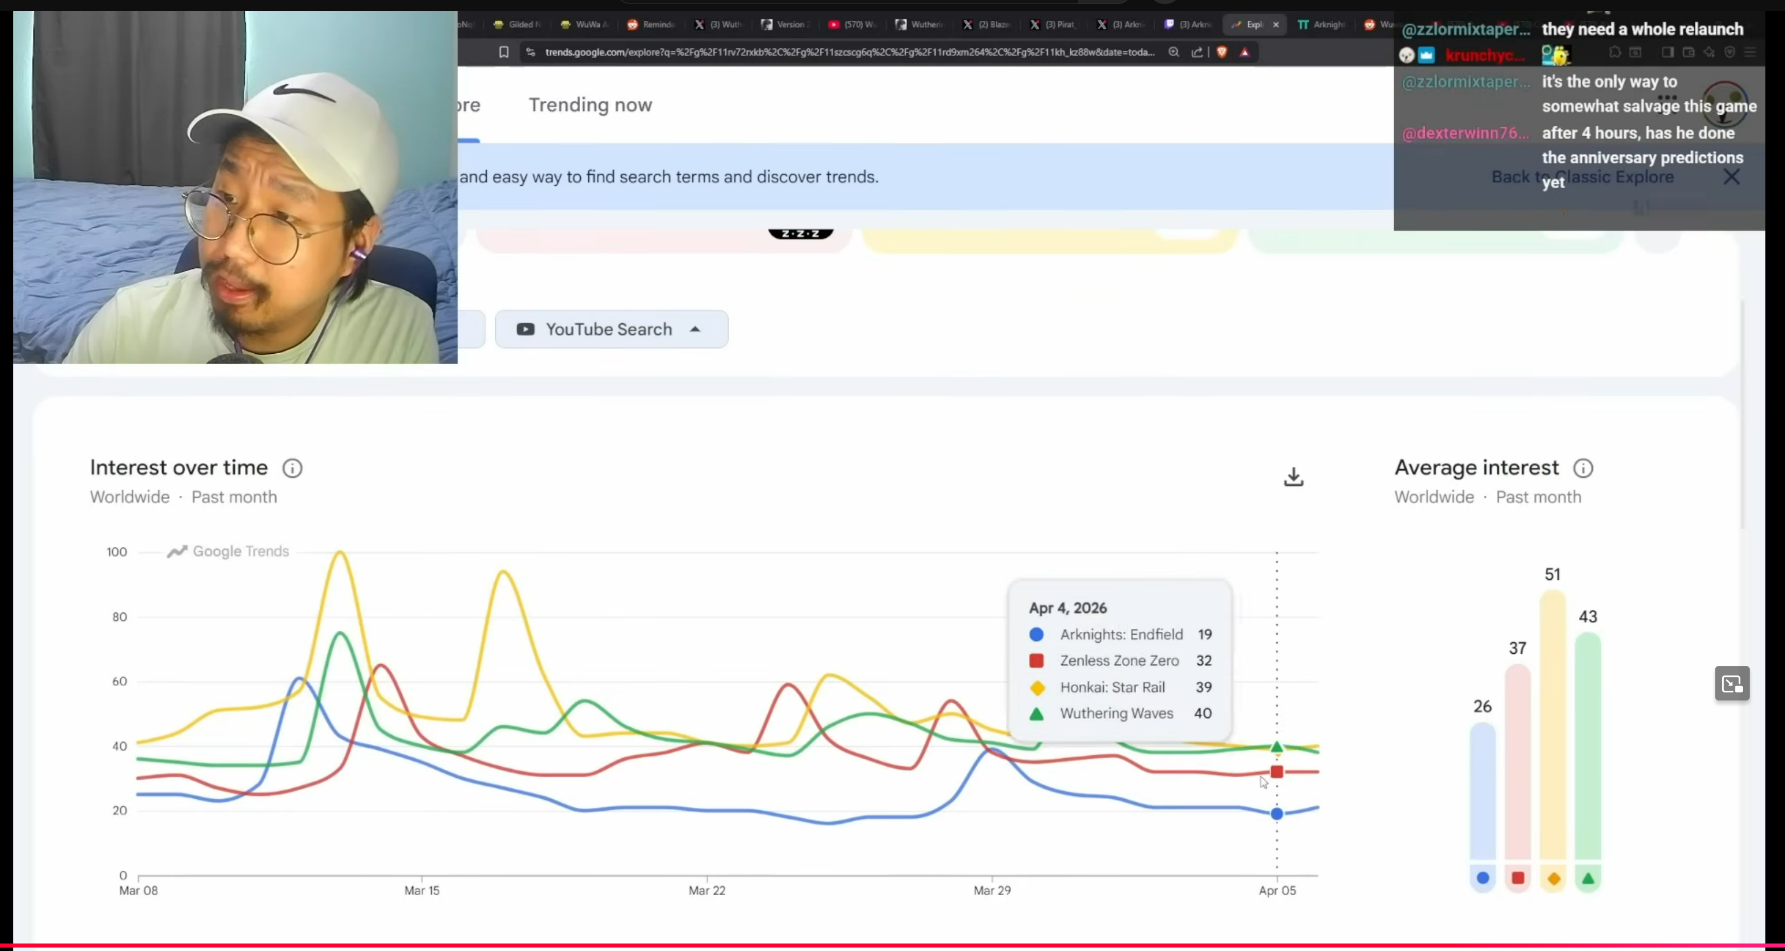This screenshot has width=1785, height=951.
Task: Click the info icon beside Average interest
Action: click(1583, 468)
